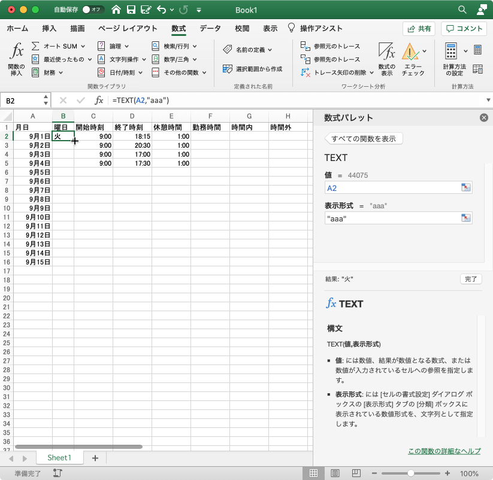Open Math/Trig (数学/三角) functions icon

(155, 59)
